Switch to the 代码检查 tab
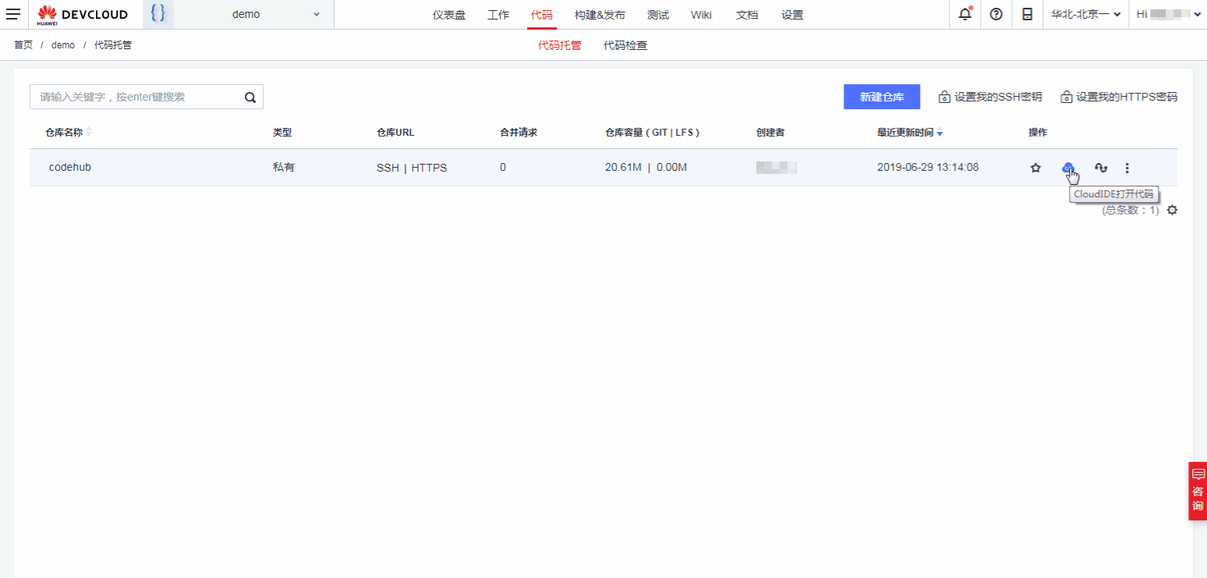 pos(625,45)
